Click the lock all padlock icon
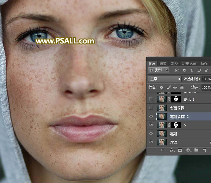Screen dimensions: 211x183 182,88
